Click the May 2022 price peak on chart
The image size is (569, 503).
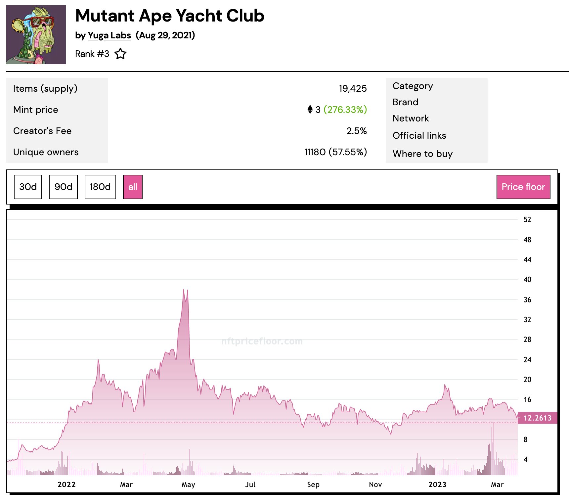click(184, 290)
